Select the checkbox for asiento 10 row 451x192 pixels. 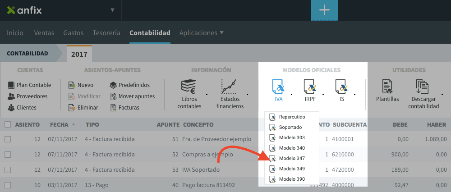[x=8, y=185]
